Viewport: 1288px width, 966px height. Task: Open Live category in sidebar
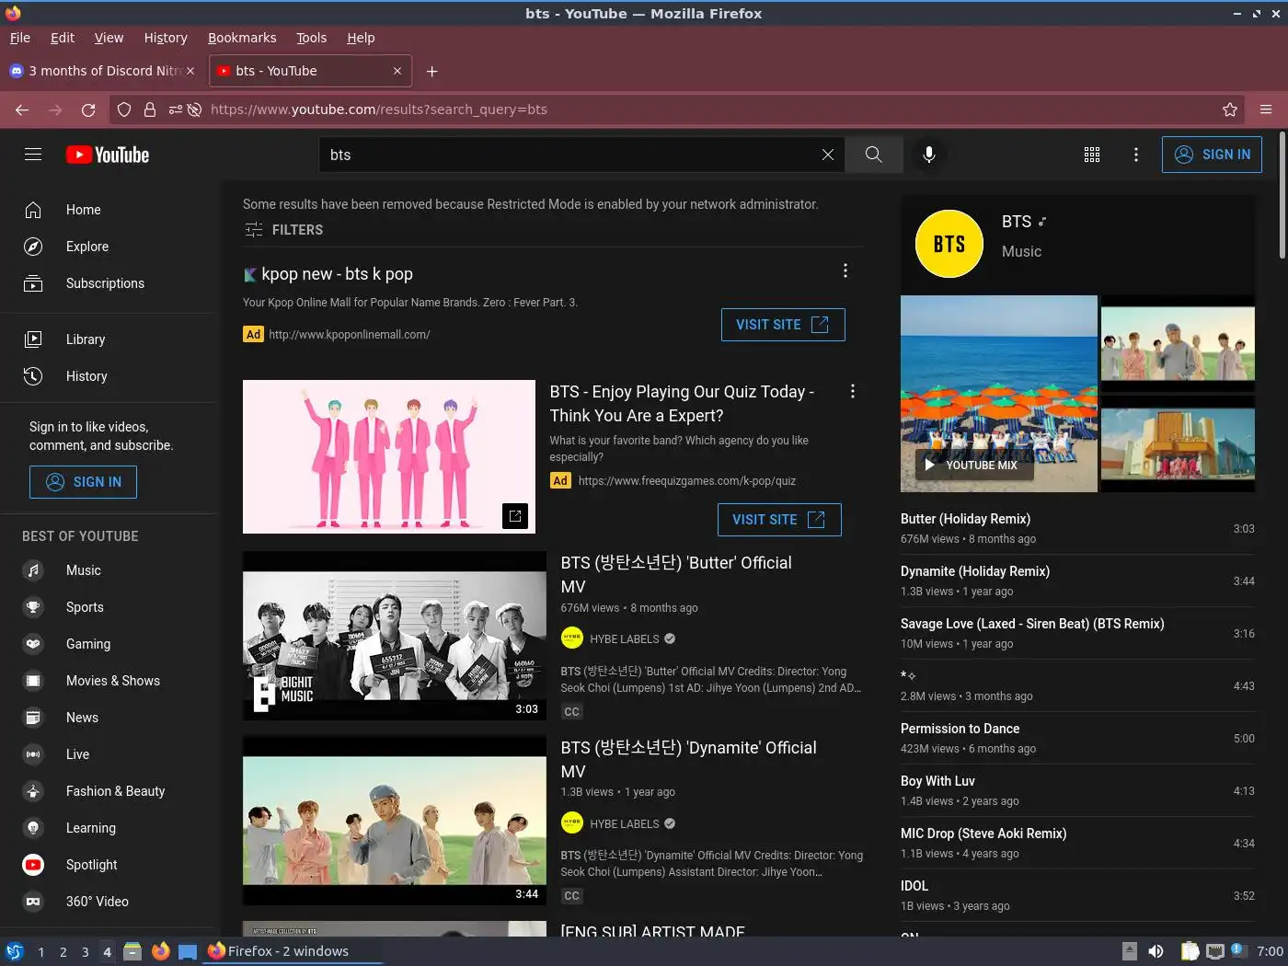[x=109, y=754]
